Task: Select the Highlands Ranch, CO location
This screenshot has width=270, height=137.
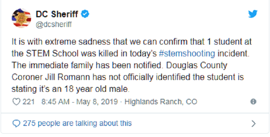Action: (161, 102)
